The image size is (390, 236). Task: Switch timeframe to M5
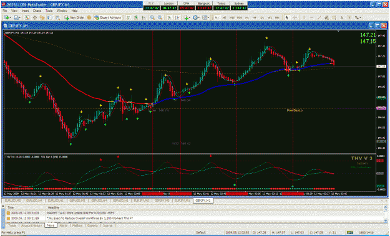pos(224,17)
